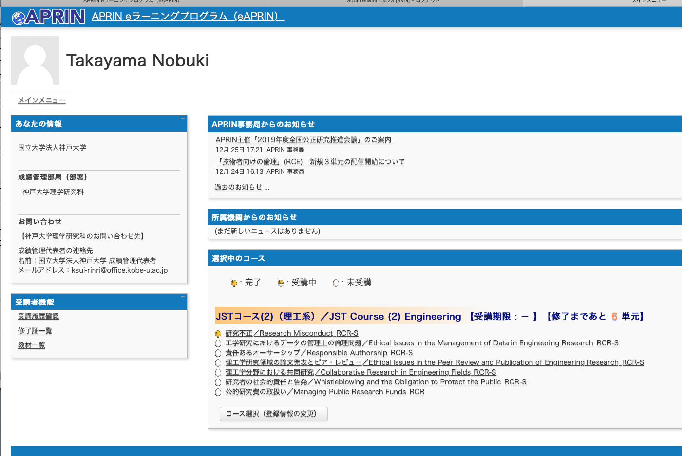Image resolution: width=682 pixels, height=456 pixels.
Task: Click the 国立大学法人神戸大学 text
Action: point(52,148)
